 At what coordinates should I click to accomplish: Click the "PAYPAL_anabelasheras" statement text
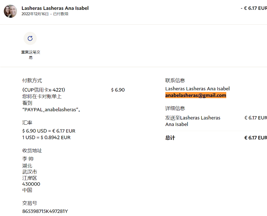(x=50, y=109)
